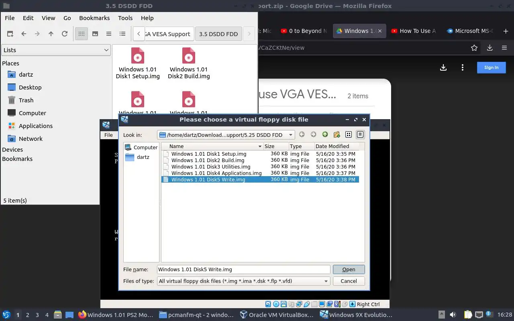Select Disk2 Build.img icon in file manager
514x321 pixels.
tap(189, 63)
